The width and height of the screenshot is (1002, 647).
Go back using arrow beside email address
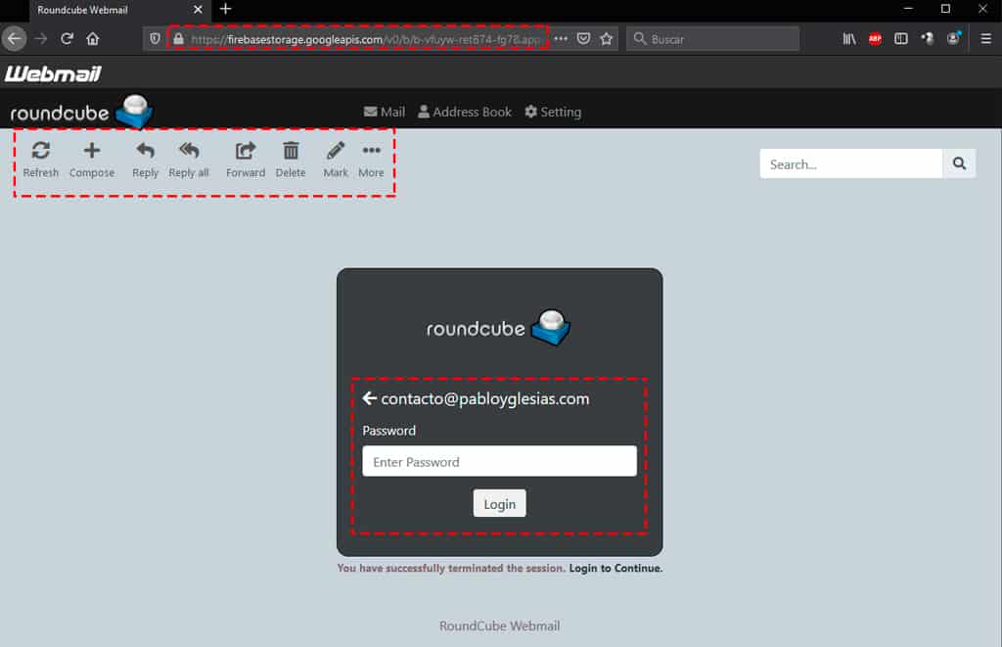pos(369,399)
